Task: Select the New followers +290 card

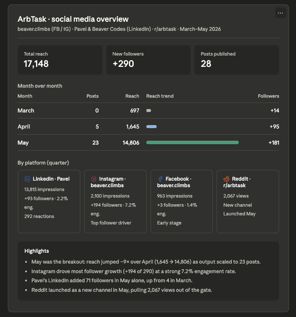Action: tap(148, 60)
